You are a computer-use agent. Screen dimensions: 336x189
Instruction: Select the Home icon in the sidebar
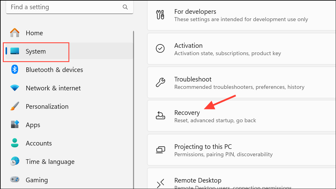point(14,32)
